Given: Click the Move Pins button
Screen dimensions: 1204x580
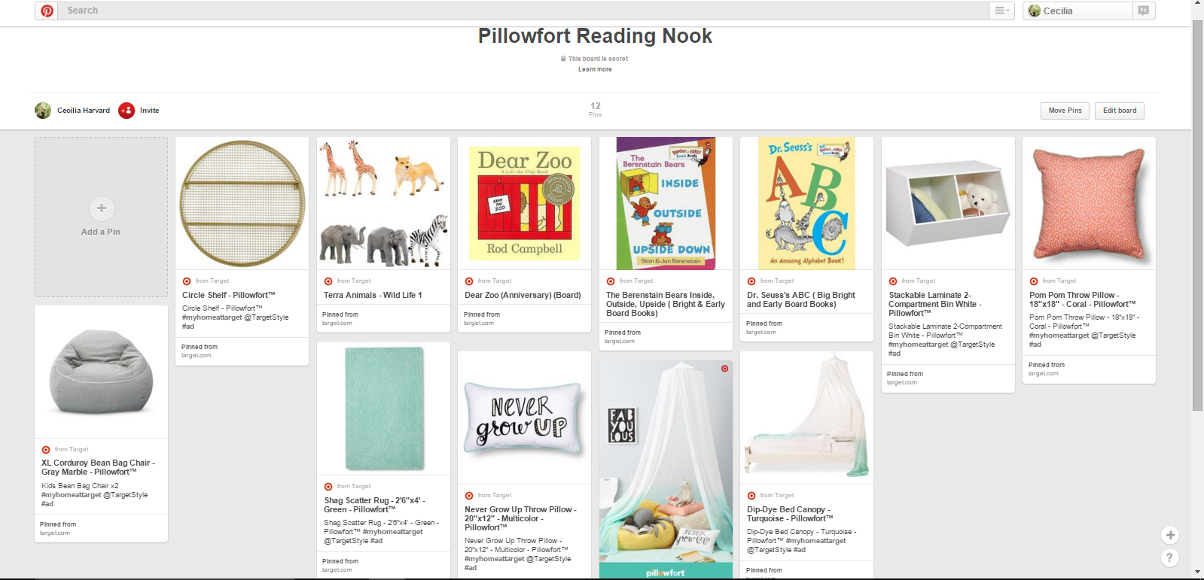Looking at the screenshot, I should pos(1065,111).
